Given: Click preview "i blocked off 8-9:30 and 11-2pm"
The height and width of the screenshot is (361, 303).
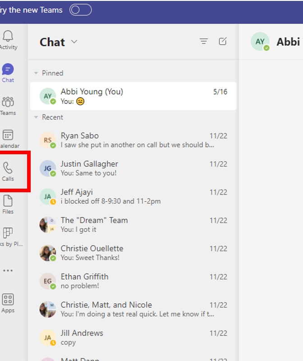Looking at the screenshot, I should click(x=111, y=201).
